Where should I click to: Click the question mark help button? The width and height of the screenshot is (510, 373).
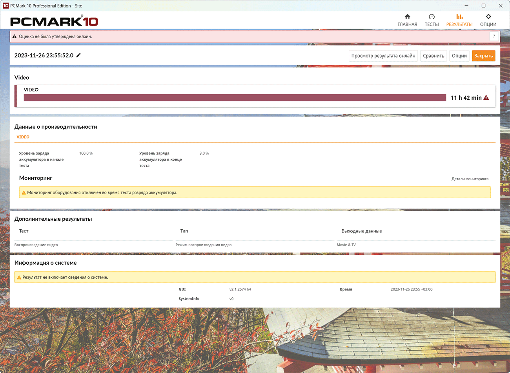[494, 37]
